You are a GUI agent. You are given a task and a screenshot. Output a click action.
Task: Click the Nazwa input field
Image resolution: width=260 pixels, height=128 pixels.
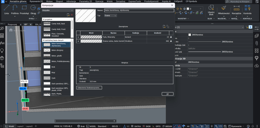(139, 10)
